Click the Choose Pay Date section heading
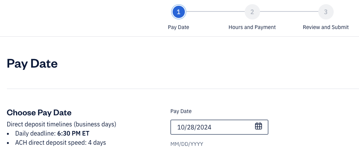Viewport: 359px width, 160px height. click(39, 113)
